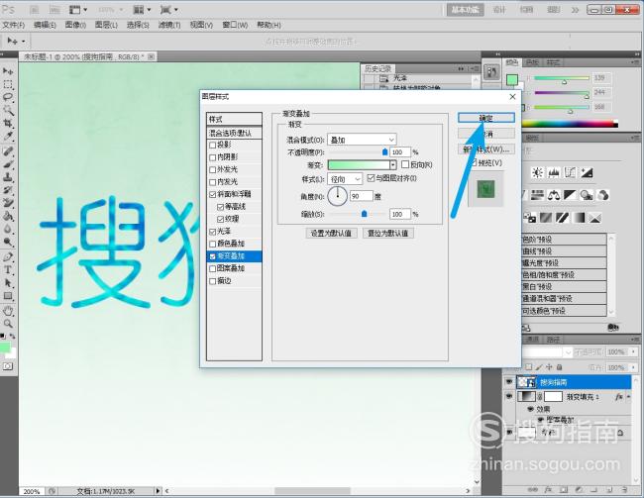Screen dimensions: 644x498
Task: Open the layer opacity arrow in layers panel
Action: [x=633, y=352]
